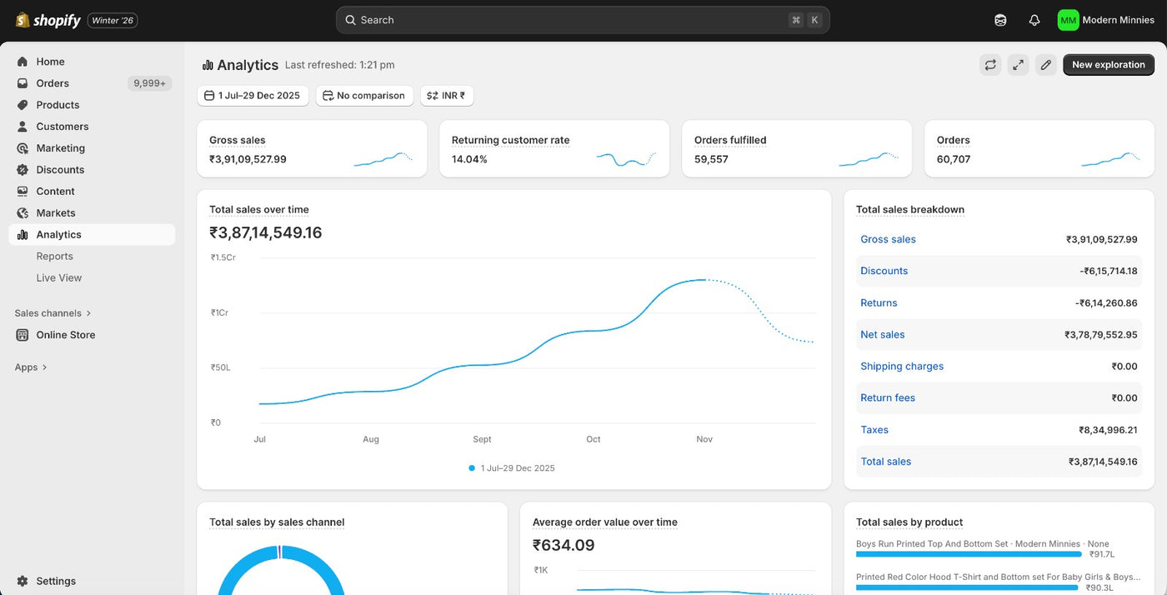
Task: Click the Printed Red Color Hood T-Shirt bar
Action: [x=967, y=587]
